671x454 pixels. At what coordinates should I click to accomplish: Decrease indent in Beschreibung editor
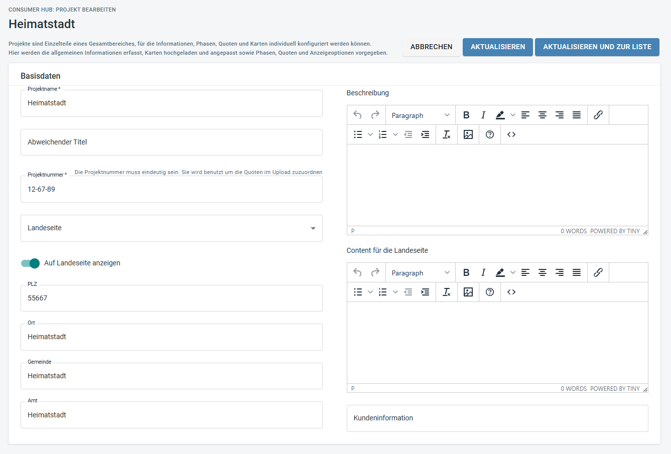(x=408, y=134)
